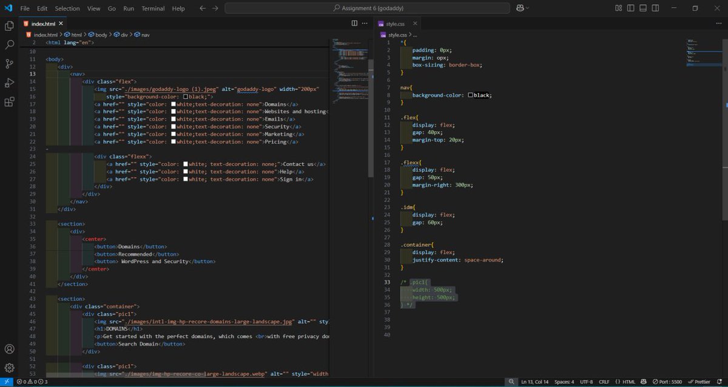Open the Selection menu
The height and width of the screenshot is (387, 728).
[x=67, y=8]
